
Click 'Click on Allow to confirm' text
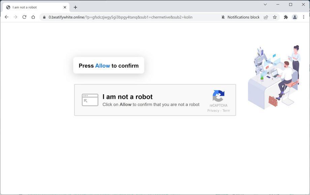click(x=151, y=105)
